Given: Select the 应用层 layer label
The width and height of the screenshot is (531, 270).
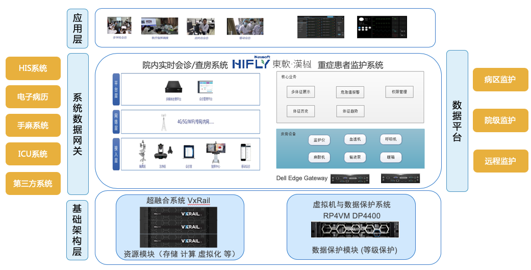Looking at the screenshot, I should click(78, 29).
